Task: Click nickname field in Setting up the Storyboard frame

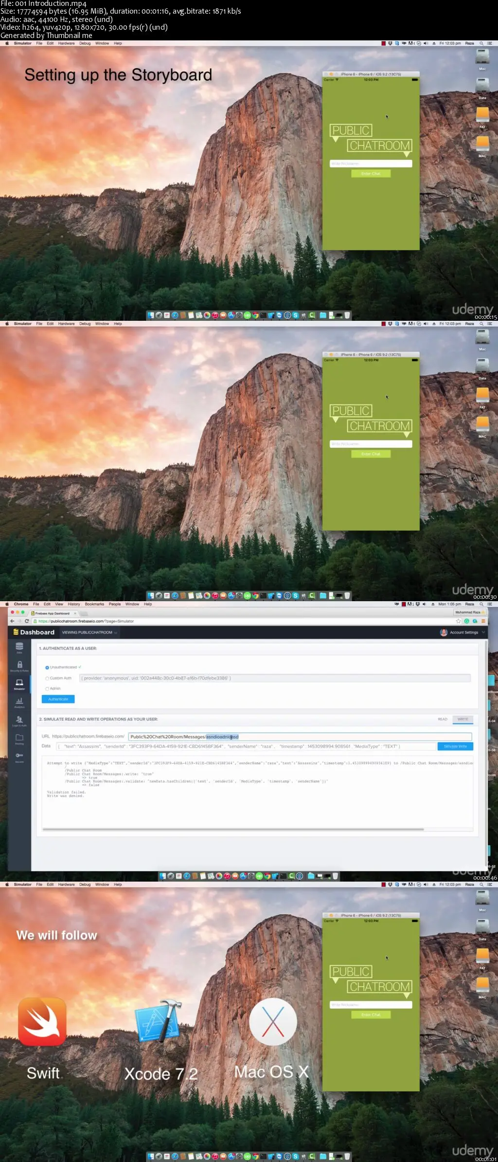Action: pyautogui.click(x=371, y=164)
